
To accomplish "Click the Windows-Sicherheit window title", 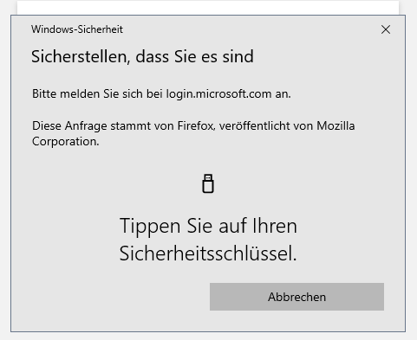I will click(77, 29).
